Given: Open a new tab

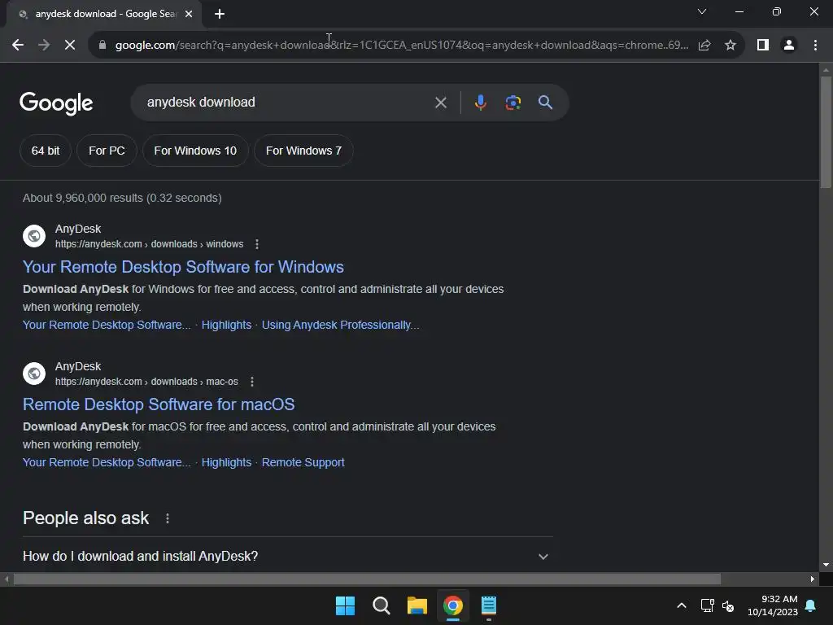Looking at the screenshot, I should click(x=220, y=15).
